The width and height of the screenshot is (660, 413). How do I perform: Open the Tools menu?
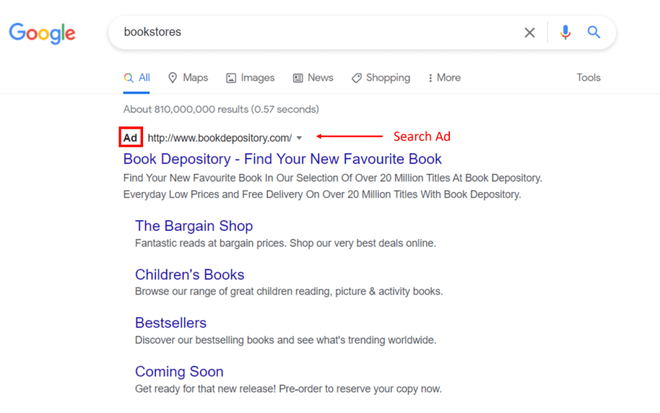click(x=588, y=77)
